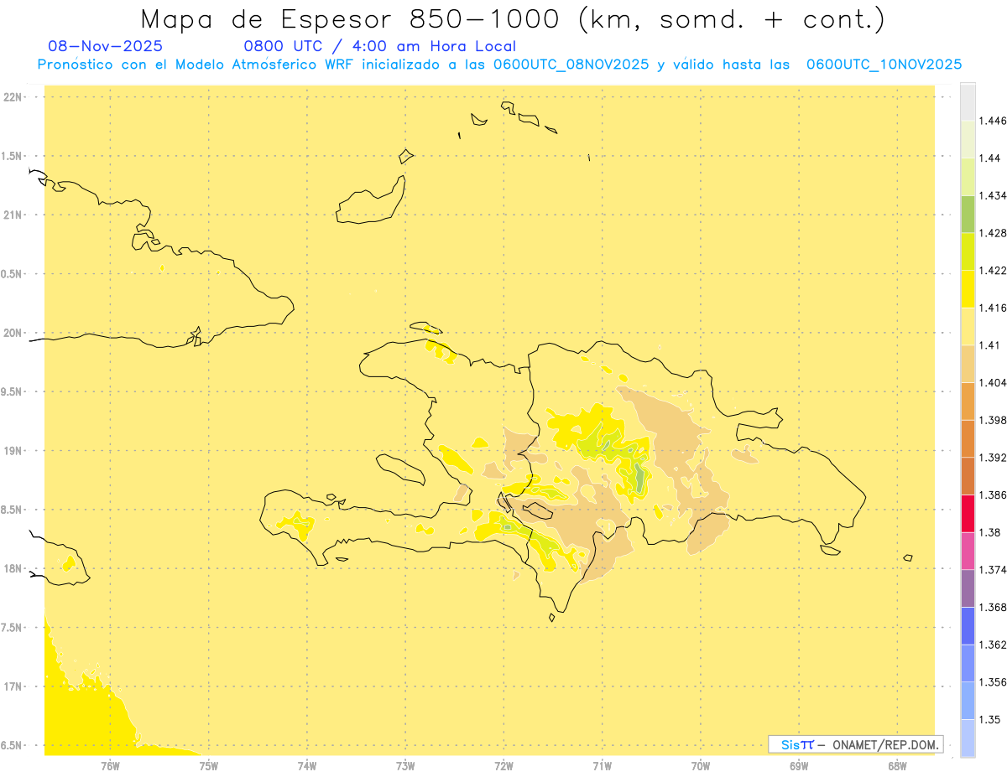Click the longitude label "68W"
Screen dimensions: 1007x777
pos(897,765)
